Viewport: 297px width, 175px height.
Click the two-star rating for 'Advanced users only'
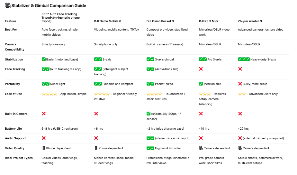pos(242,94)
